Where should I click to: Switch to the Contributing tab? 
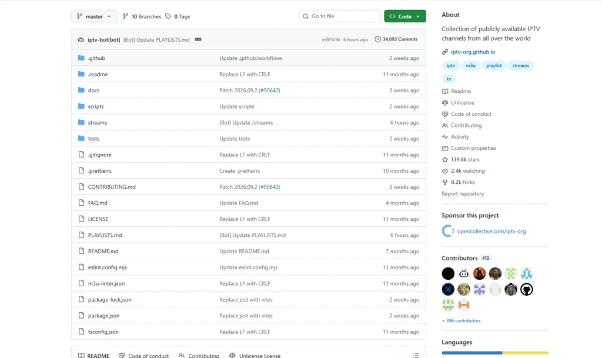(x=199, y=356)
